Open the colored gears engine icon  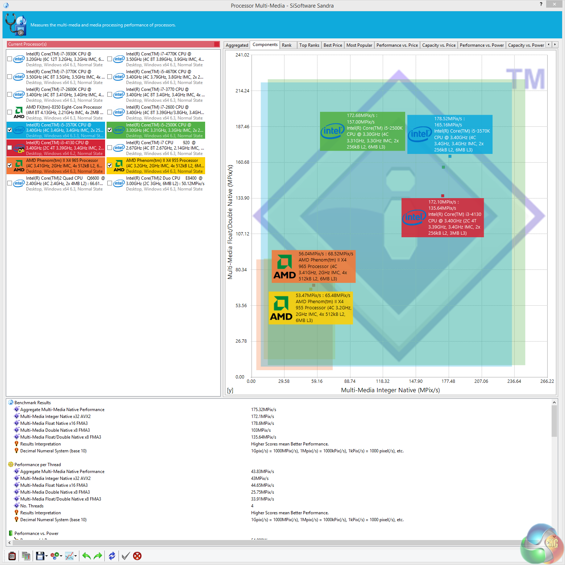(55, 556)
